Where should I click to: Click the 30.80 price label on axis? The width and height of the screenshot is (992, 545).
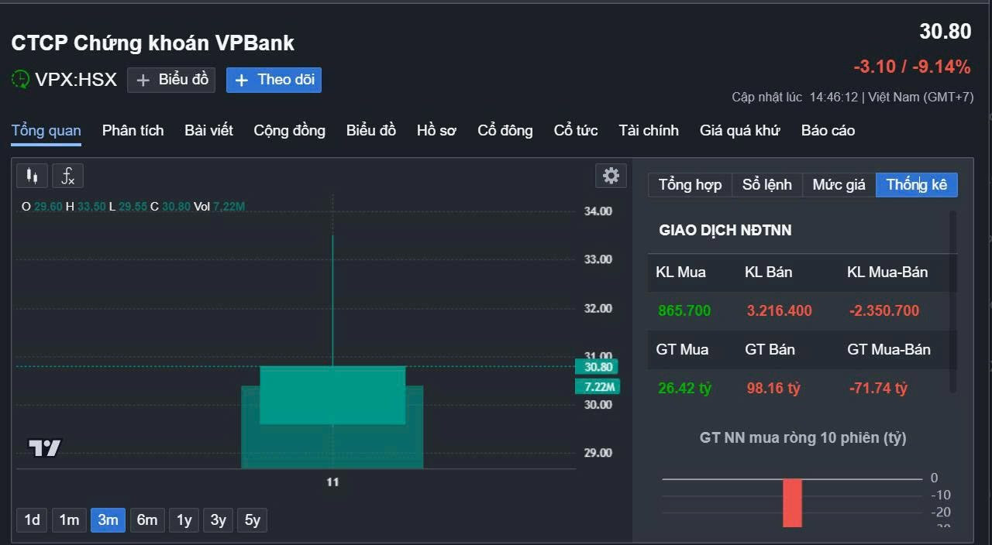598,367
